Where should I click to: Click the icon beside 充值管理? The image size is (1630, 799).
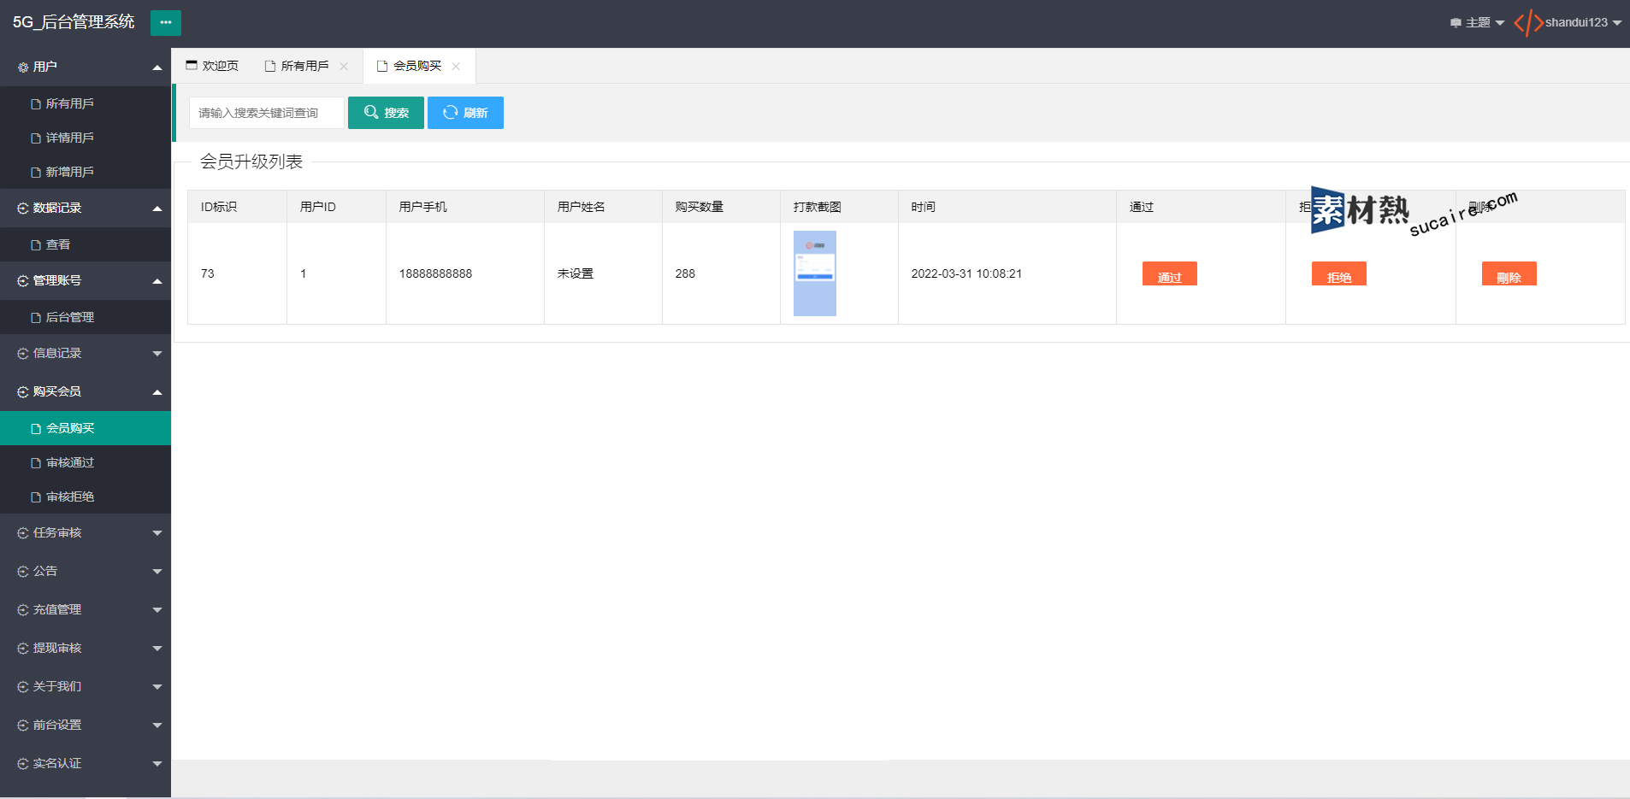coord(23,610)
